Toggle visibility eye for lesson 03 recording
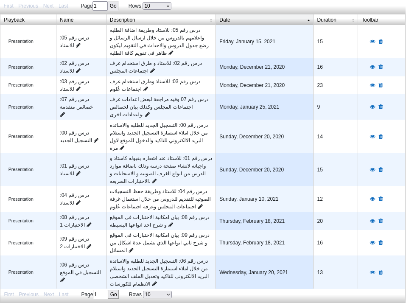Screen dimensions: 420x303 pyautogui.click(x=372, y=85)
